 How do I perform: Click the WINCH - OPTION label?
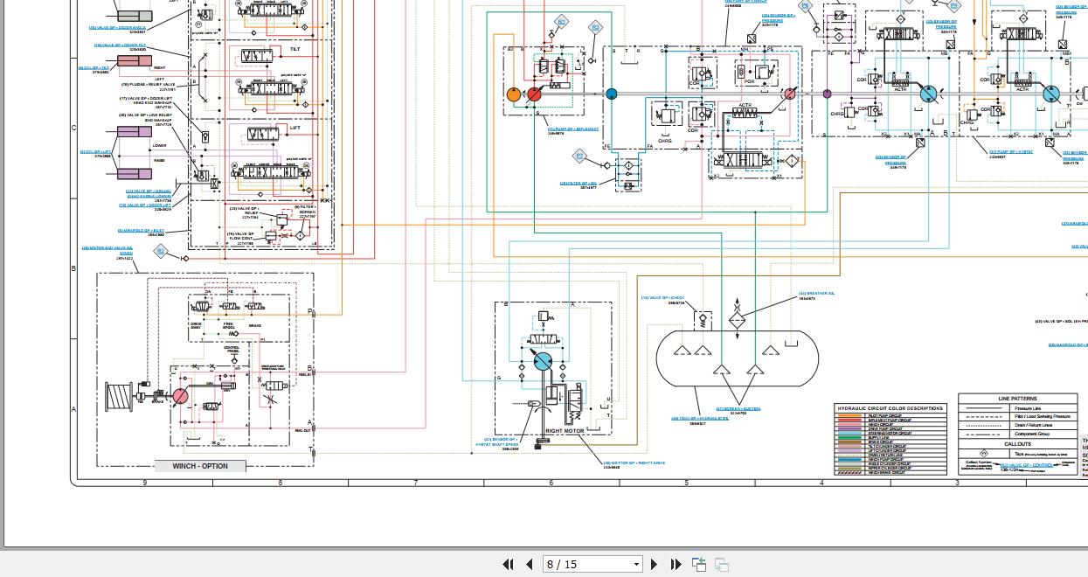(200, 466)
